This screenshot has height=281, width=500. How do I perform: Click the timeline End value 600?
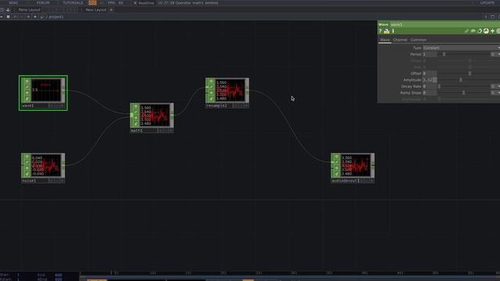pos(59,275)
